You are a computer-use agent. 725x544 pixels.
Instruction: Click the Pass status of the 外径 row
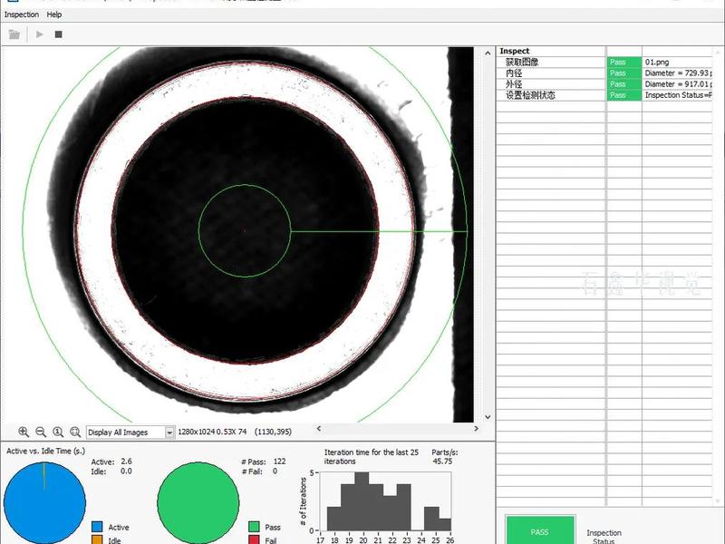pyautogui.click(x=624, y=84)
